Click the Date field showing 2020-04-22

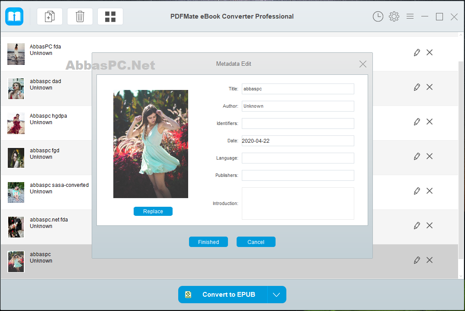tap(298, 141)
